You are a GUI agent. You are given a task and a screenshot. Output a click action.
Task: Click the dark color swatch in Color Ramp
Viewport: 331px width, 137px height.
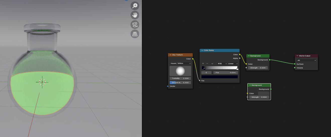(x=219, y=77)
